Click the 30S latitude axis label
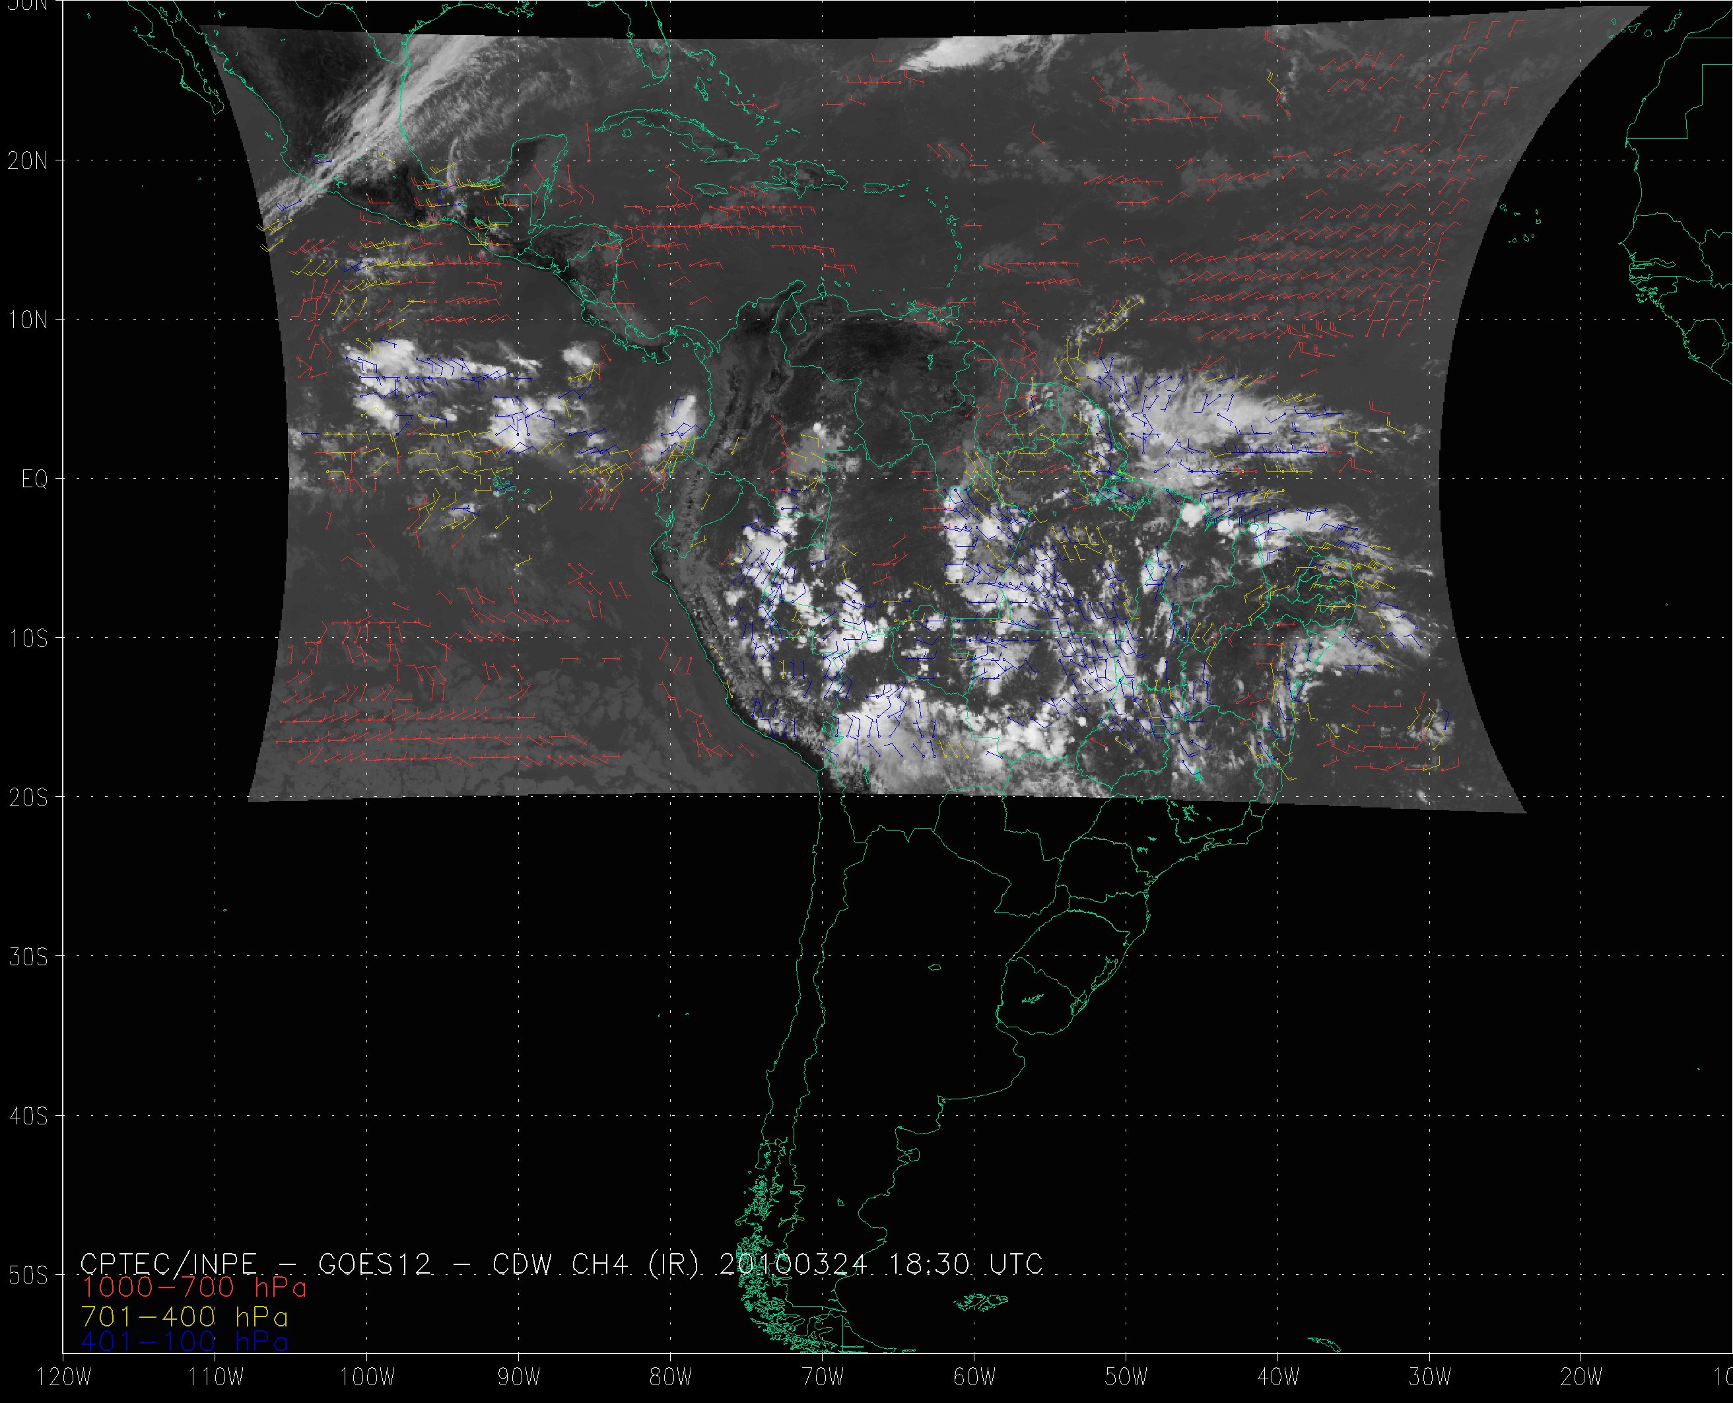The height and width of the screenshot is (1403, 1733). [x=28, y=957]
